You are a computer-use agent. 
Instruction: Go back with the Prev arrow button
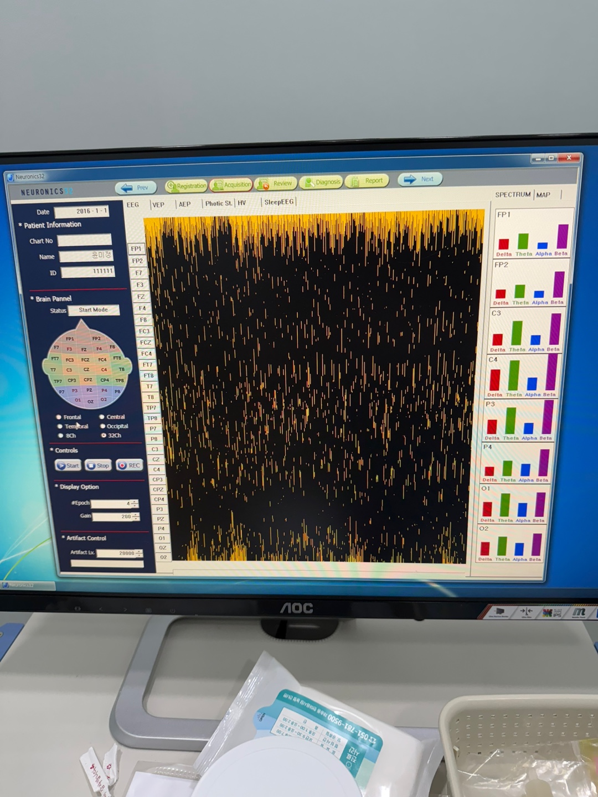tap(136, 188)
